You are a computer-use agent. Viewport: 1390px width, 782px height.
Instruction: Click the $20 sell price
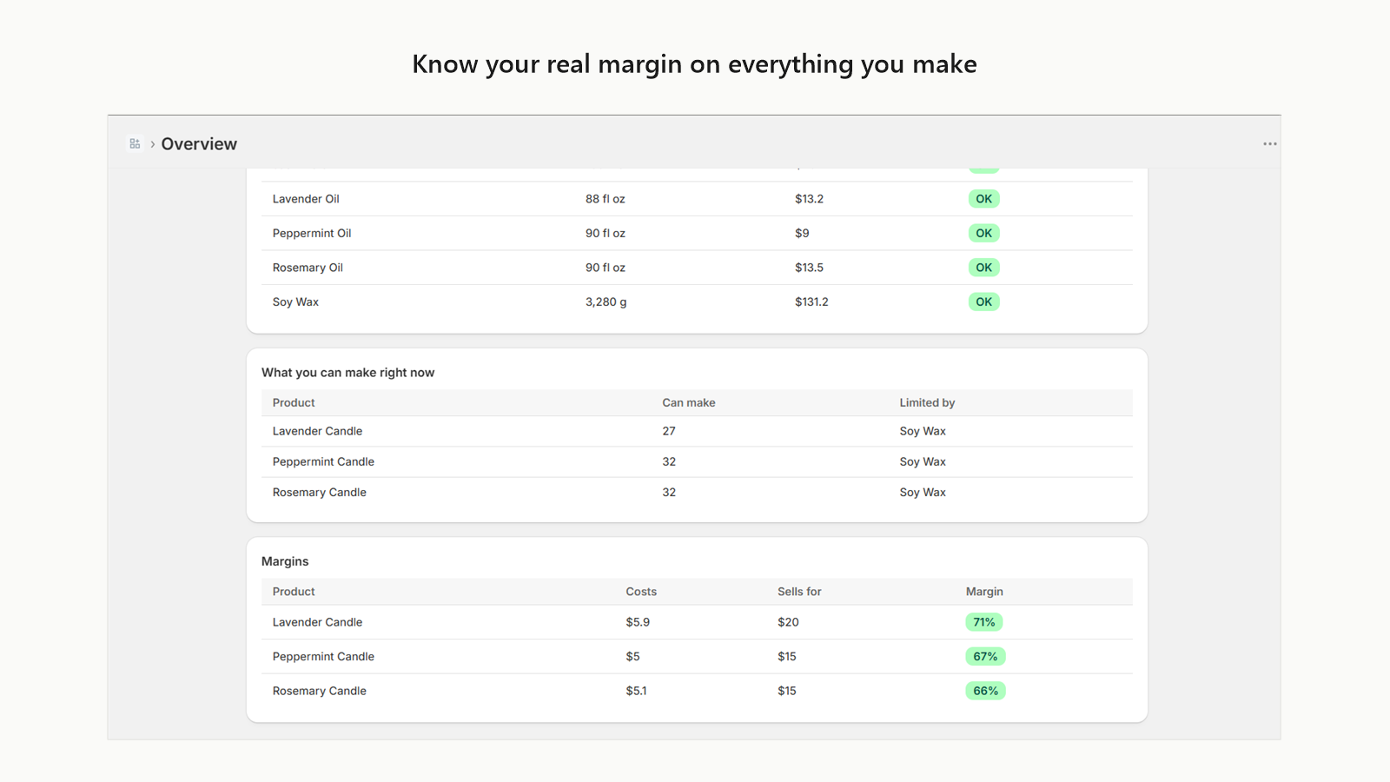(788, 622)
